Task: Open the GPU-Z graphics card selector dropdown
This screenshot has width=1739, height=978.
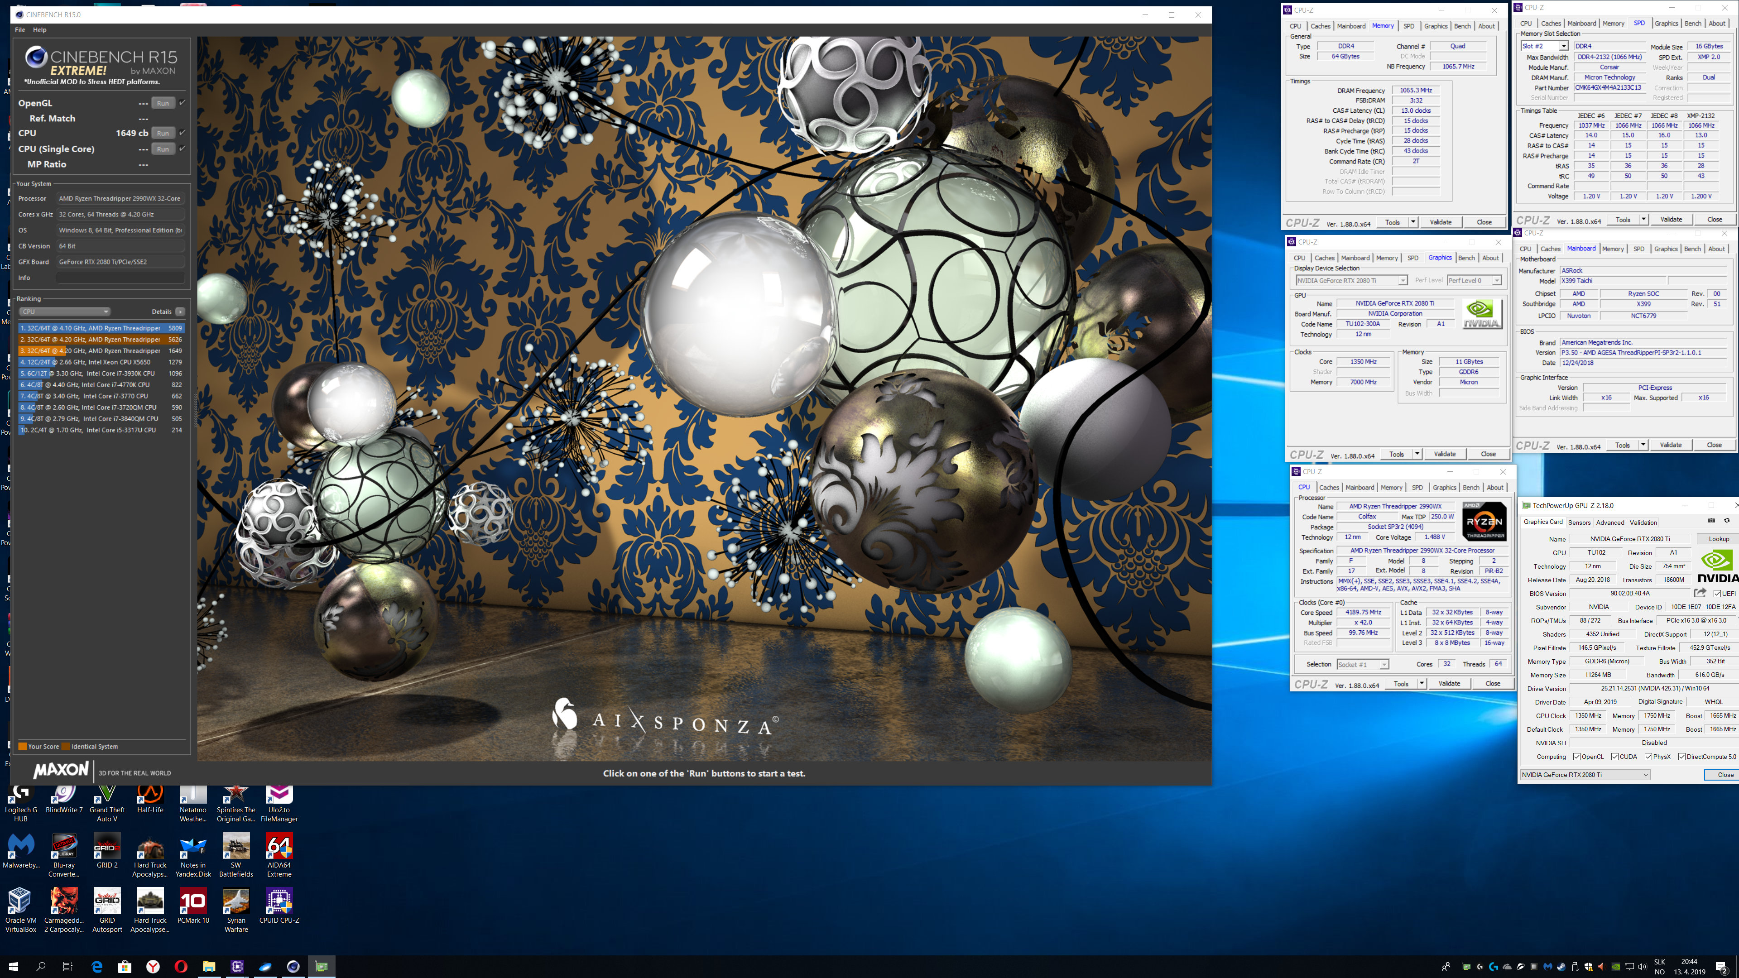Action: pos(1585,775)
